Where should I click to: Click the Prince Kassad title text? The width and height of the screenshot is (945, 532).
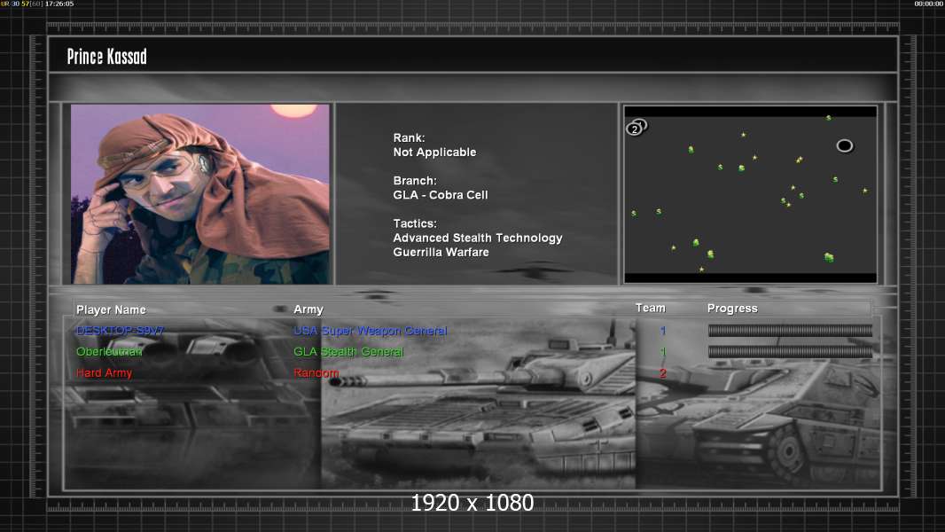pyautogui.click(x=106, y=57)
